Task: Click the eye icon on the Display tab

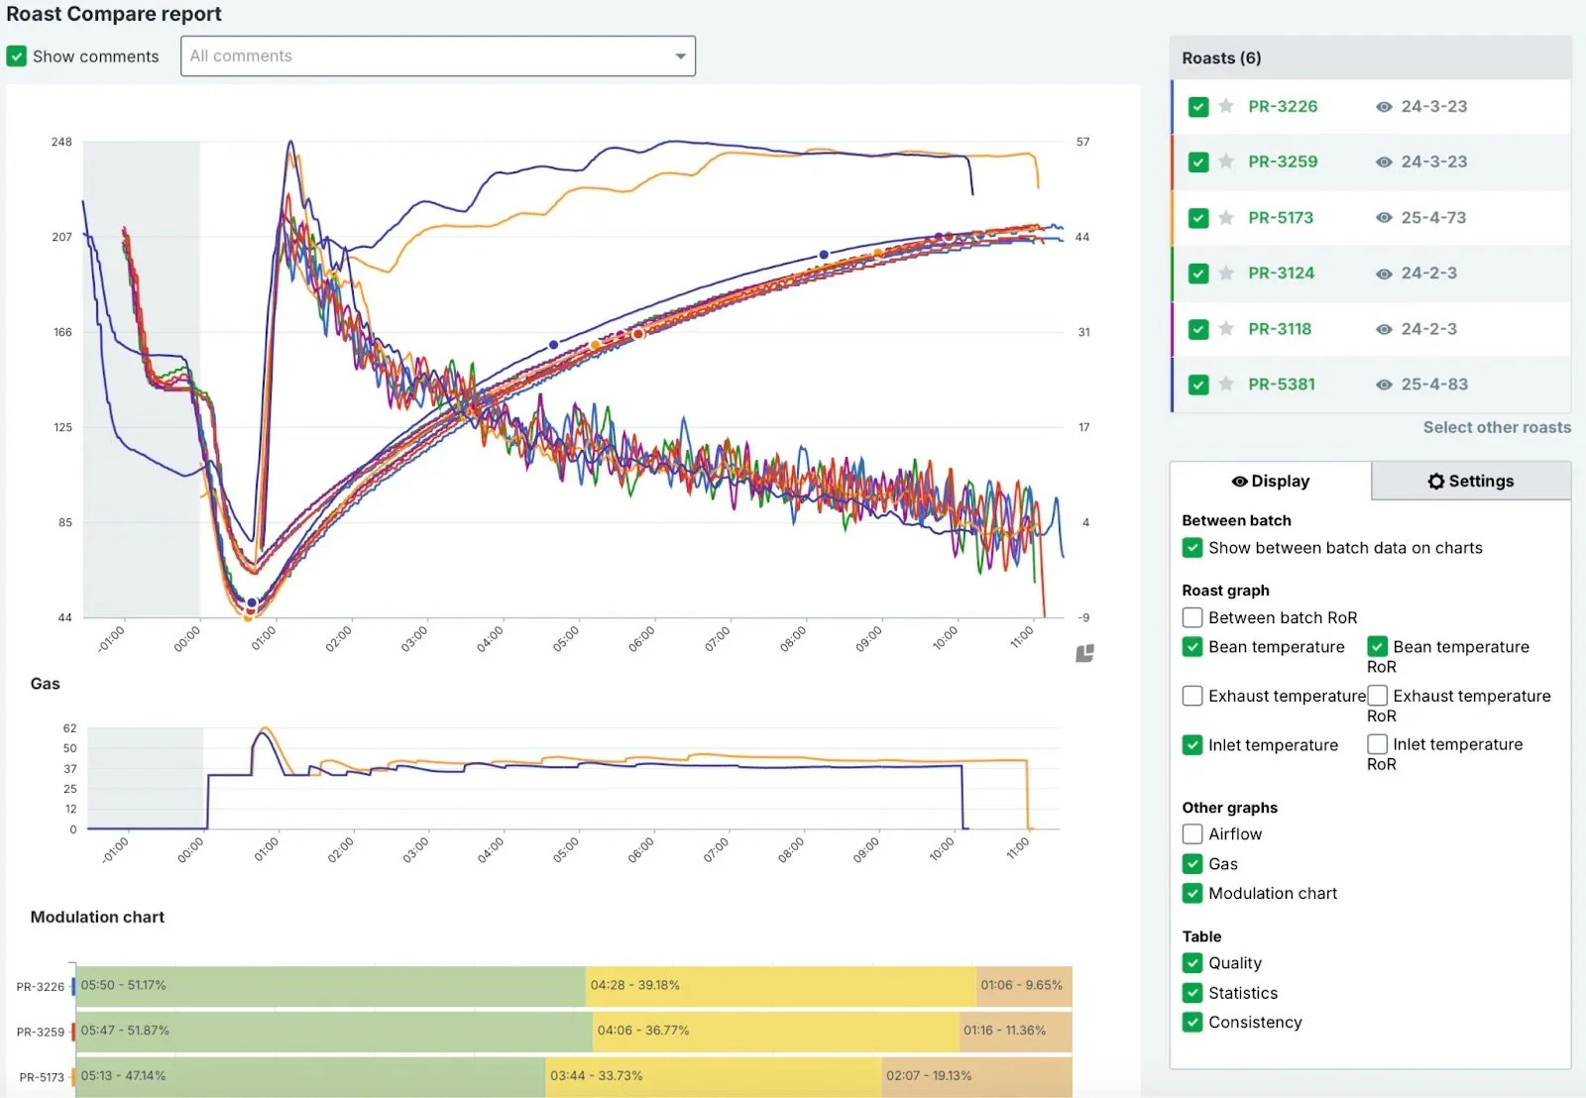Action: coord(1239,481)
